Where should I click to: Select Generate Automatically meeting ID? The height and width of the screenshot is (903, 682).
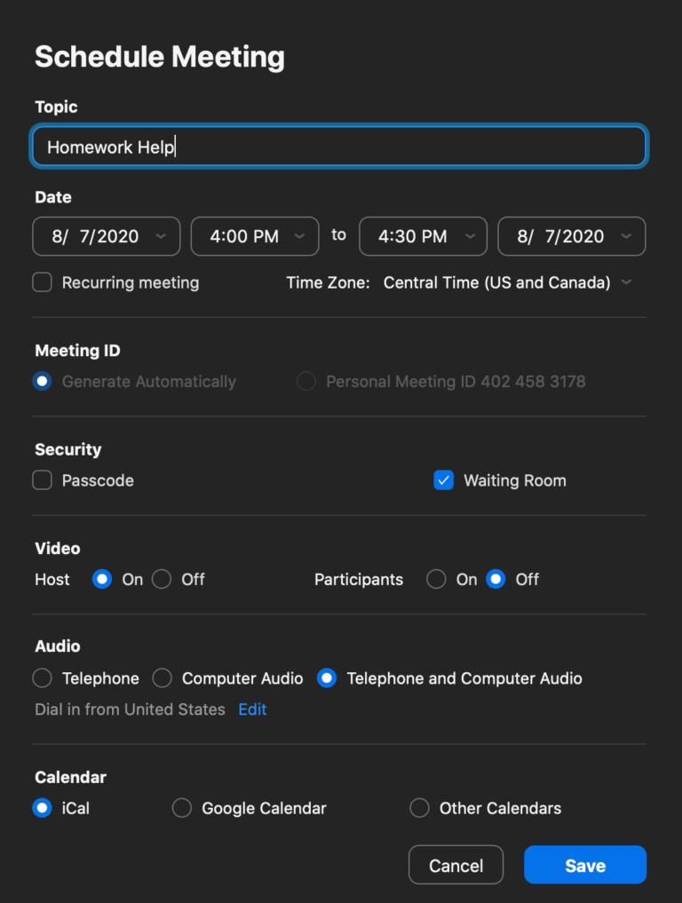point(43,382)
